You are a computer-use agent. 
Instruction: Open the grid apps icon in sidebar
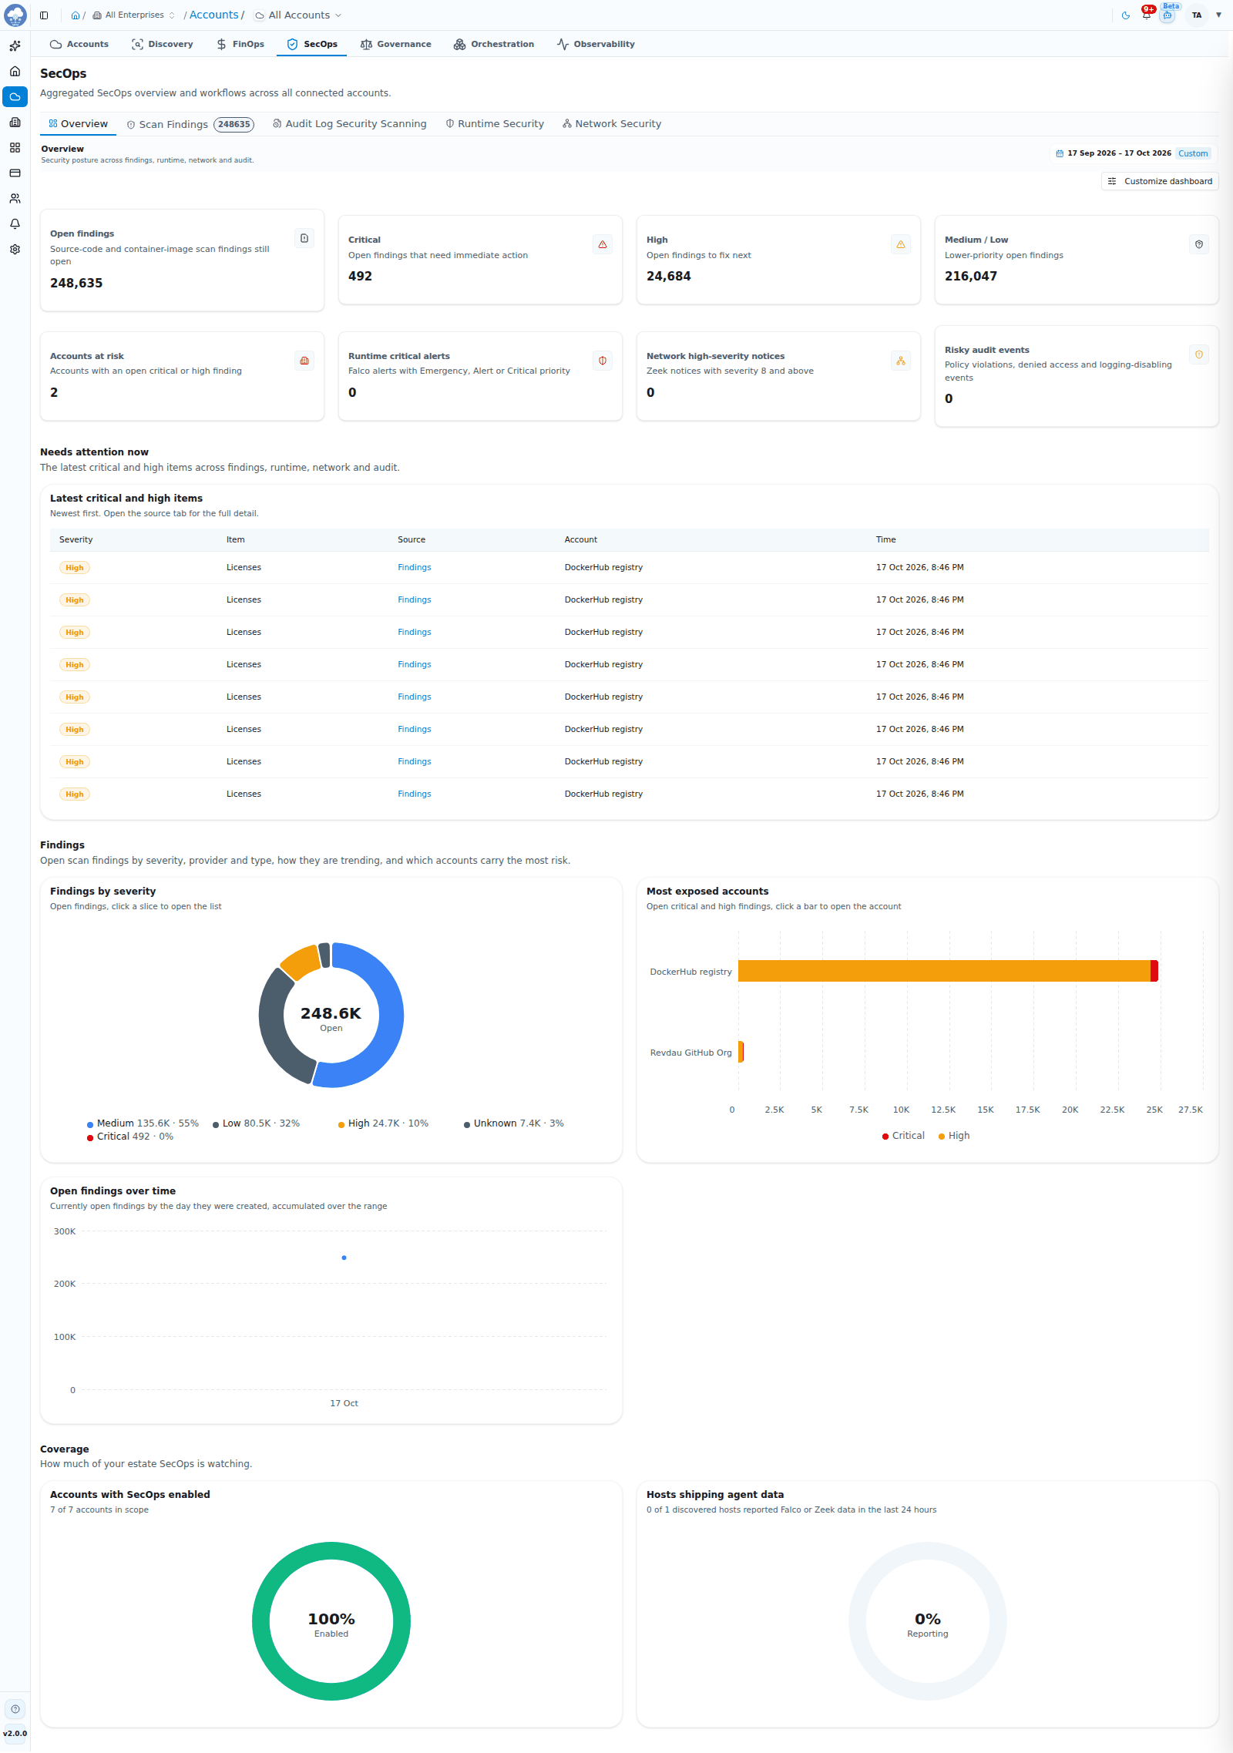(x=15, y=148)
